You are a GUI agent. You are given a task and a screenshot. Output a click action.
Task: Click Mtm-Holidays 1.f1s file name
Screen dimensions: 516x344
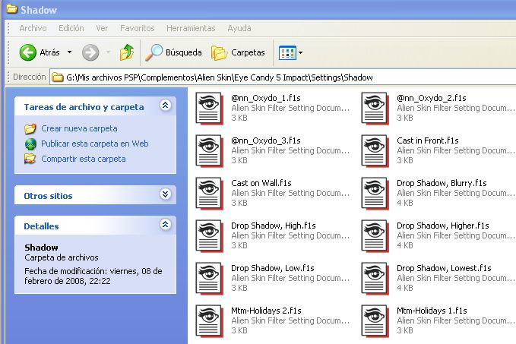pyautogui.click(x=432, y=311)
